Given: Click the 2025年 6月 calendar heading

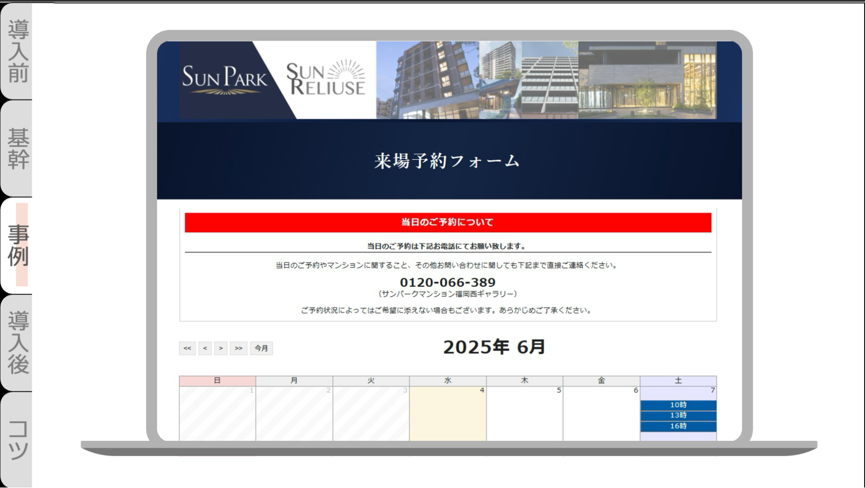Looking at the screenshot, I should (x=494, y=347).
